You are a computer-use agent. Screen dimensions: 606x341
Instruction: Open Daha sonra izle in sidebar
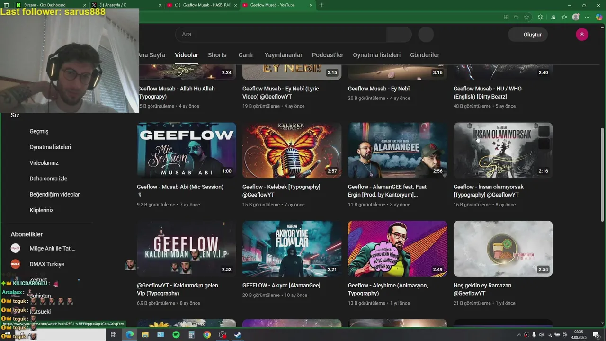point(47,179)
